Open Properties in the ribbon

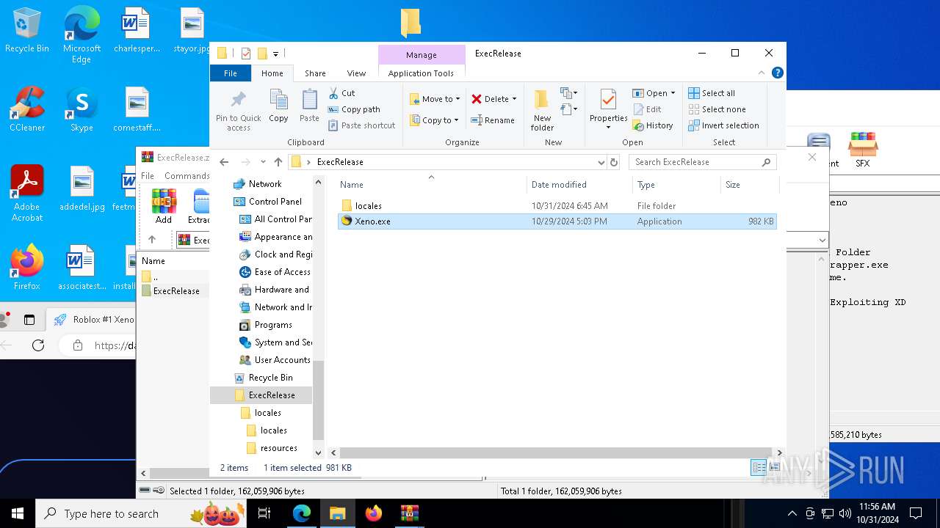click(x=608, y=111)
